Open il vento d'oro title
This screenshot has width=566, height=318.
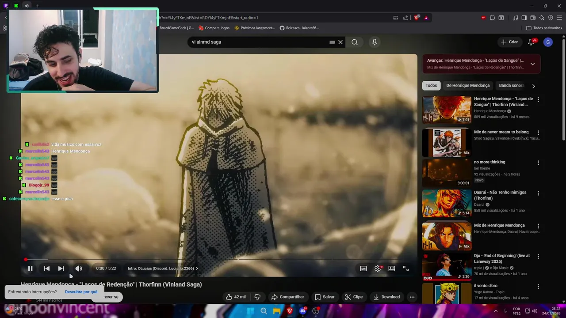click(x=486, y=286)
